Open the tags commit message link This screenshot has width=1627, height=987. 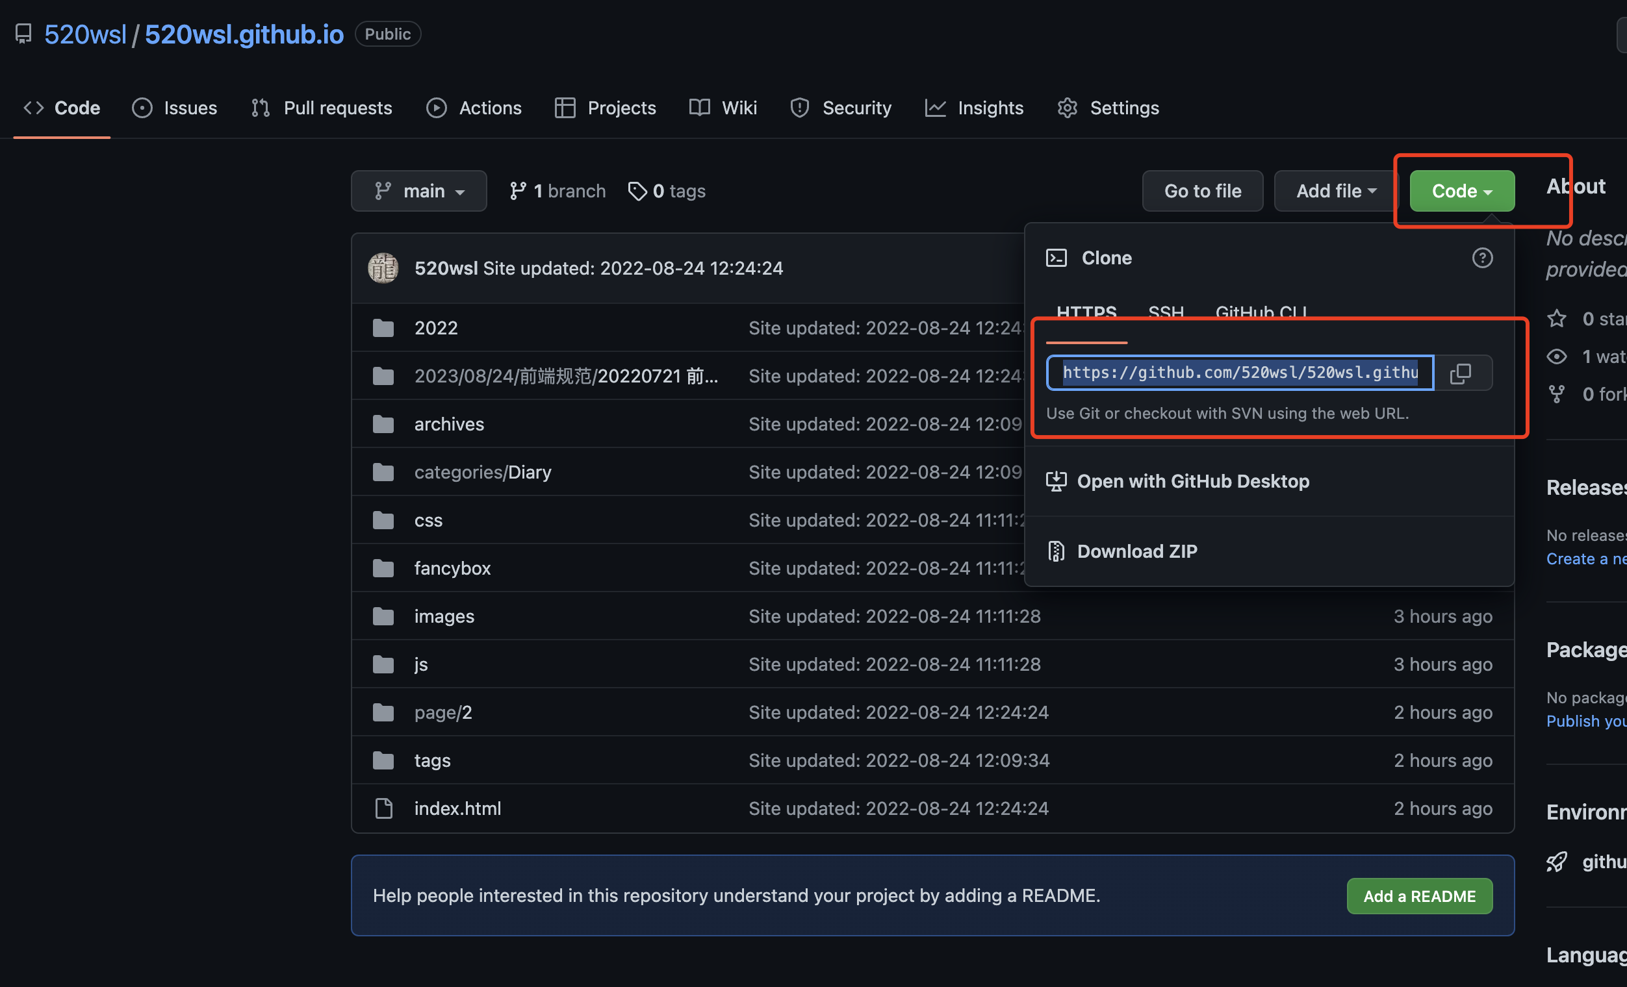(x=899, y=760)
